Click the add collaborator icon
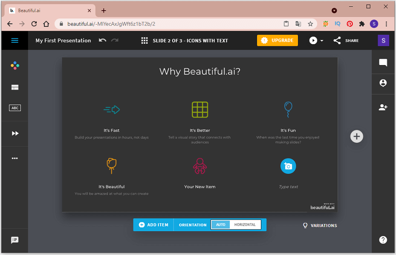The height and width of the screenshot is (255, 396). tap(383, 107)
